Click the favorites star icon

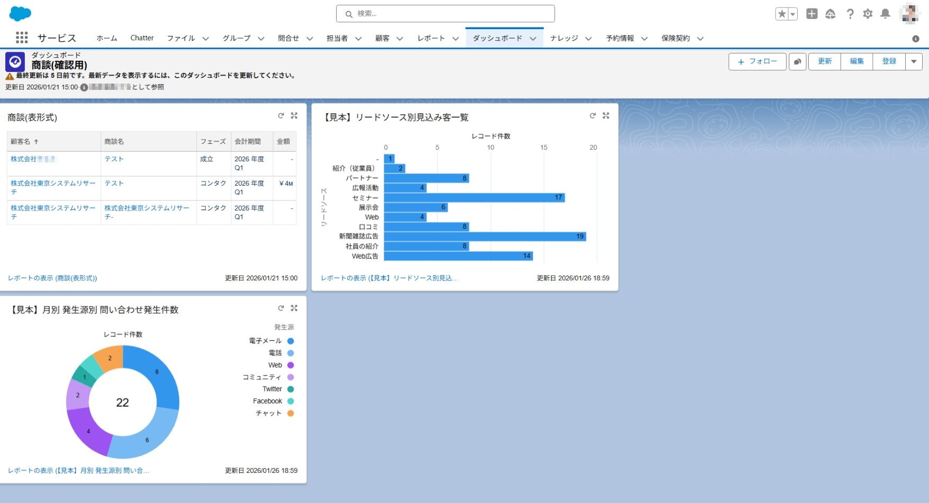[x=782, y=14]
